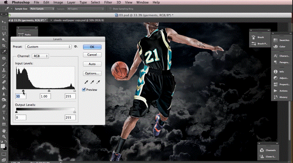Viewport: 293px width, 163px height.
Task: Open the Brush Presets panel
Action: click(x=260, y=43)
